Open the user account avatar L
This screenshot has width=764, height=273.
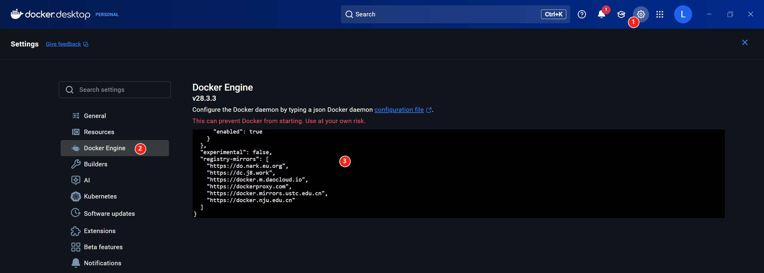[x=683, y=14]
